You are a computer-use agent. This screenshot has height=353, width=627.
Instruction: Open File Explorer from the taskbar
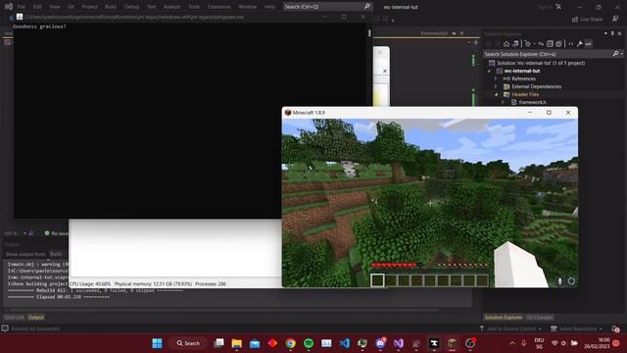[x=237, y=343]
